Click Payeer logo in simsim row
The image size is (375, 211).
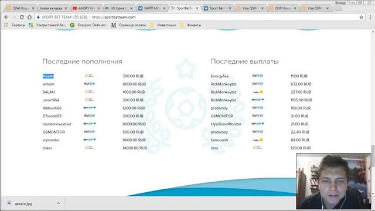90,84
